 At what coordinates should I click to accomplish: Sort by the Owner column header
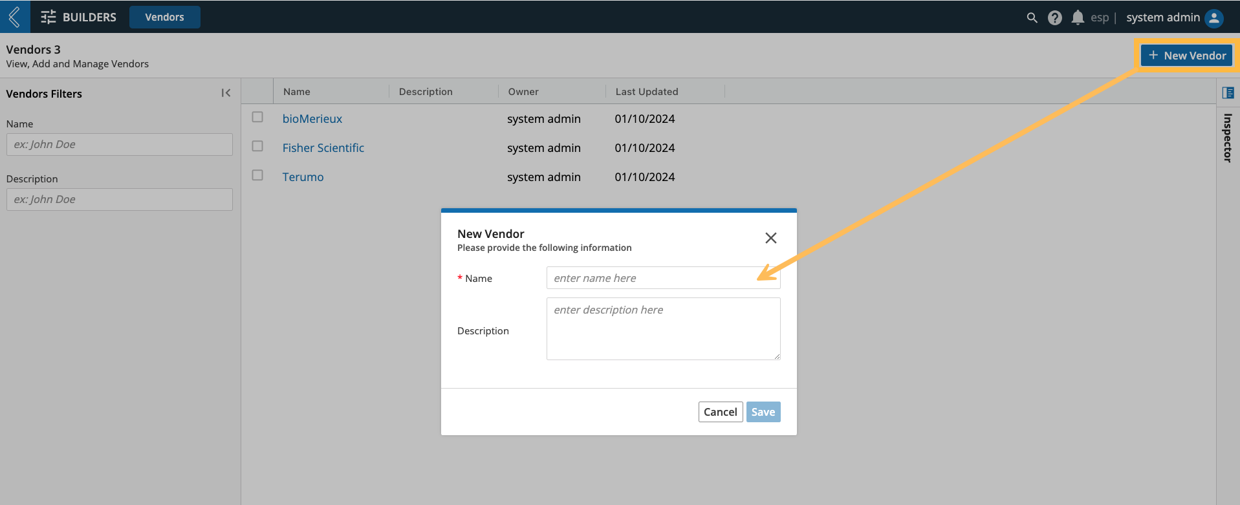523,92
